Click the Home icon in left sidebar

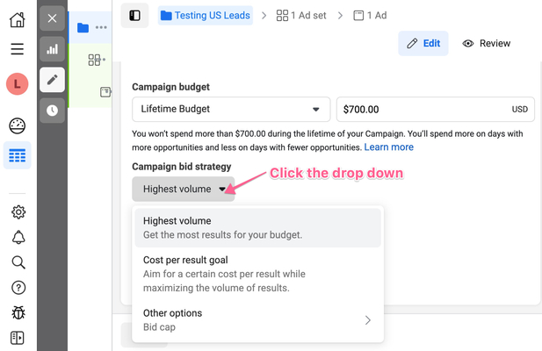pyautogui.click(x=17, y=18)
